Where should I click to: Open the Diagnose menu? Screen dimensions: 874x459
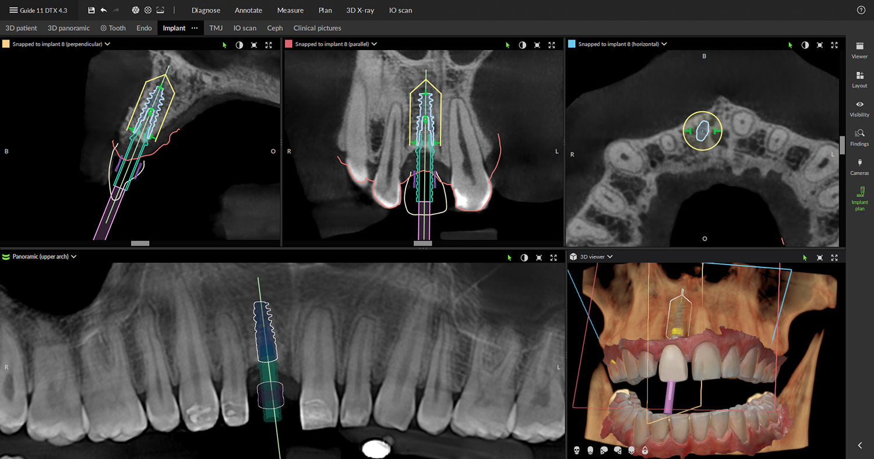206,10
